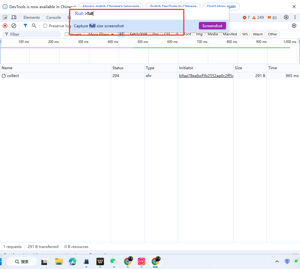Switch to Console tab
The height and width of the screenshot is (269, 300).
coord(54,18)
